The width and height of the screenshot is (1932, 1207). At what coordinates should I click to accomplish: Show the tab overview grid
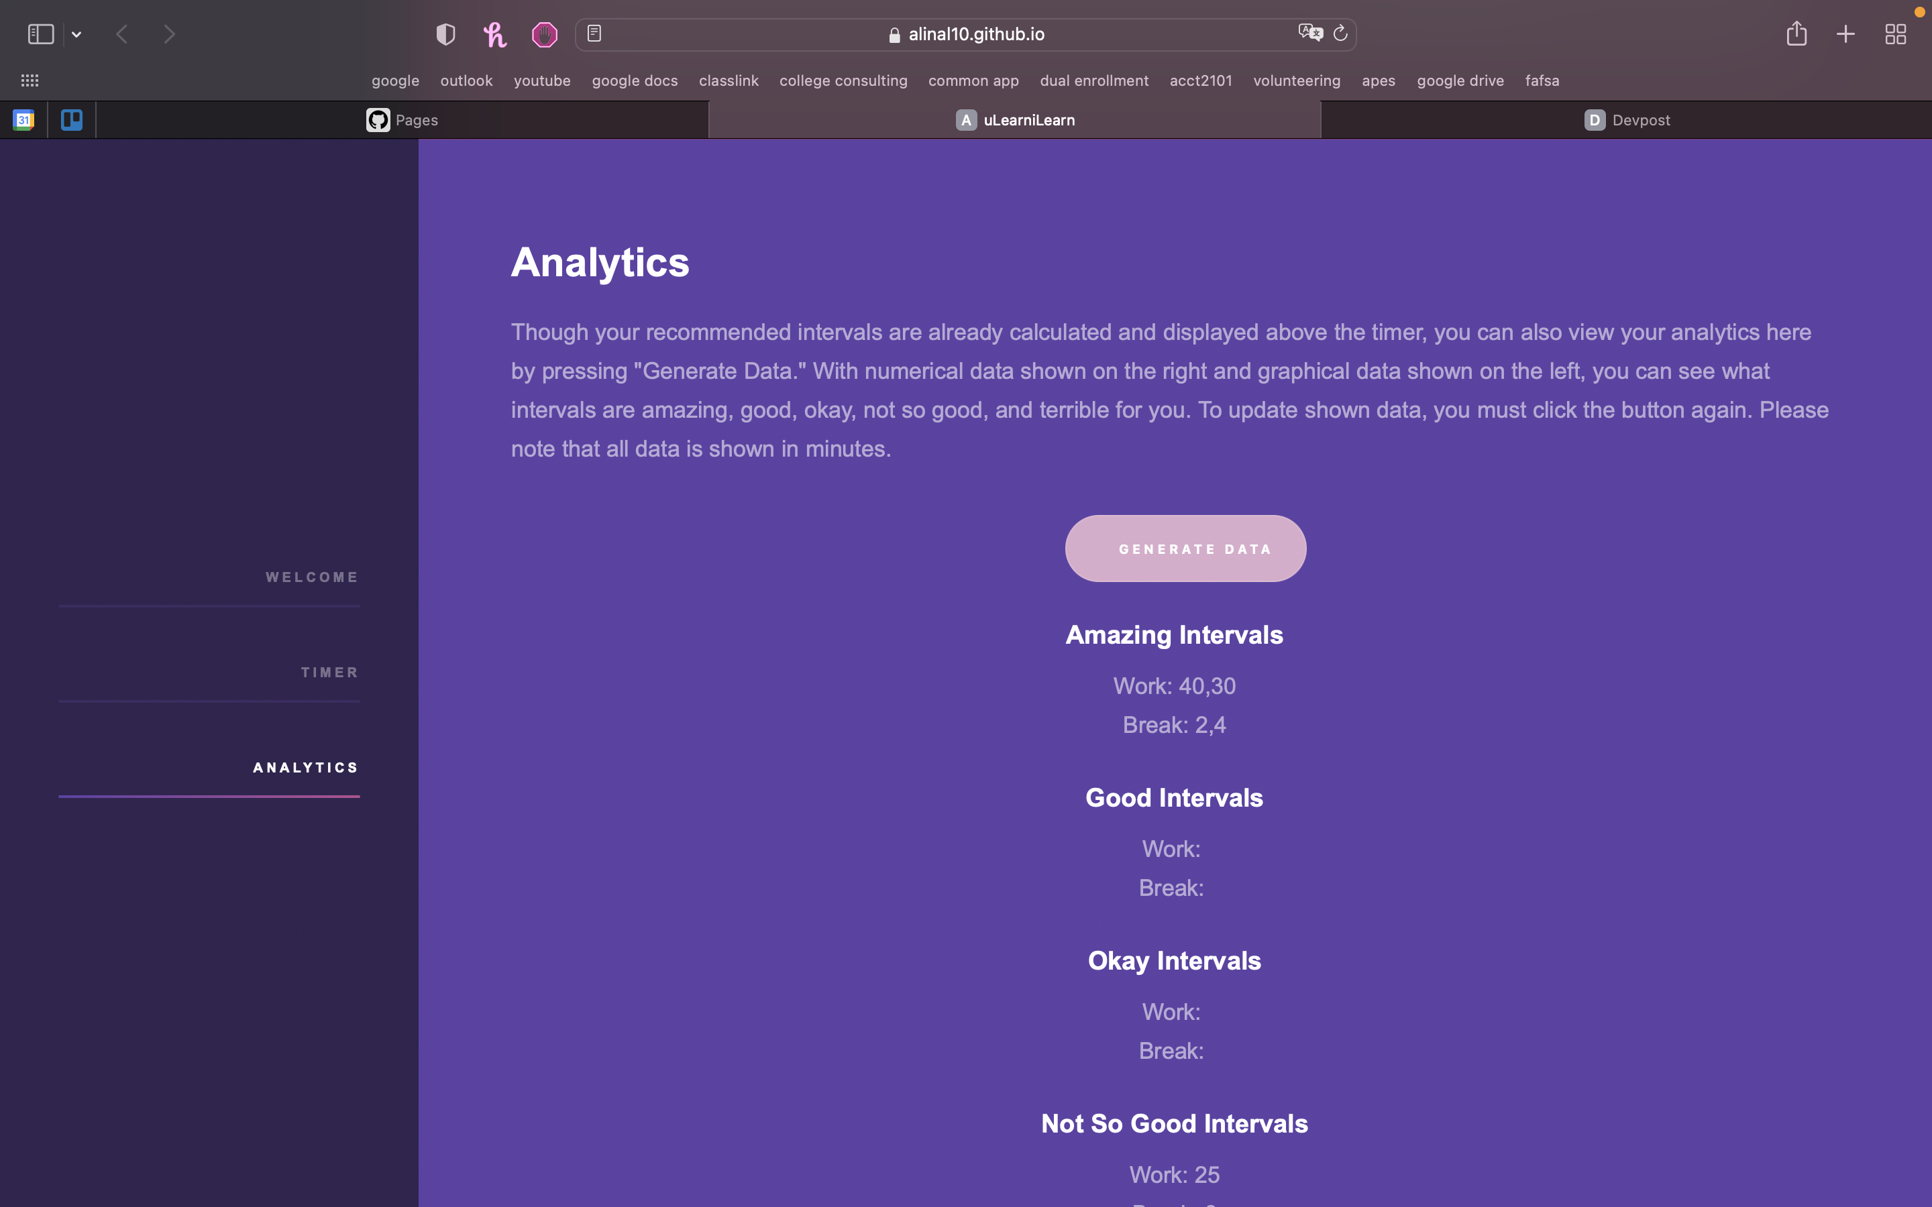click(1895, 34)
